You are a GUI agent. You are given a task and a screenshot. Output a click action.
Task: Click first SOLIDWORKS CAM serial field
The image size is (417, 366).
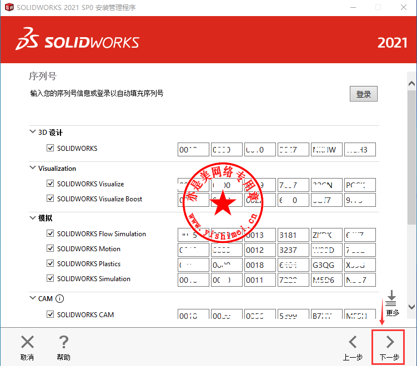193,314
